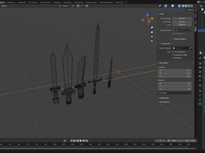Add a new workspace with plus button
Image resolution: width=205 pixels, height=153 pixels.
coord(126,3)
